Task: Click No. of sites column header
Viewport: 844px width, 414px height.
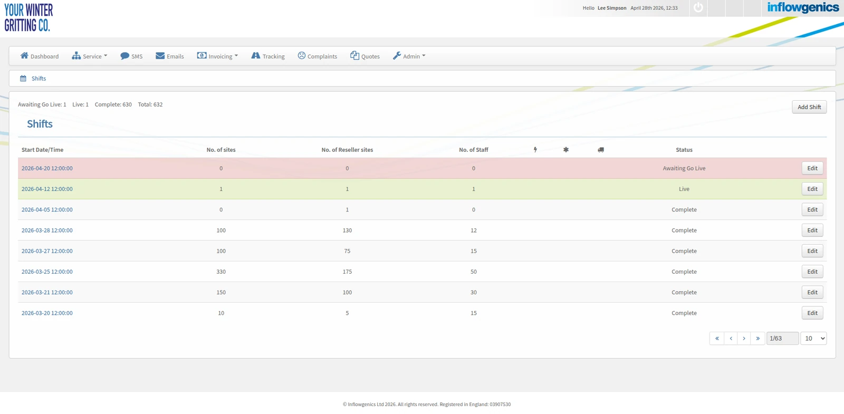Action: pos(221,150)
